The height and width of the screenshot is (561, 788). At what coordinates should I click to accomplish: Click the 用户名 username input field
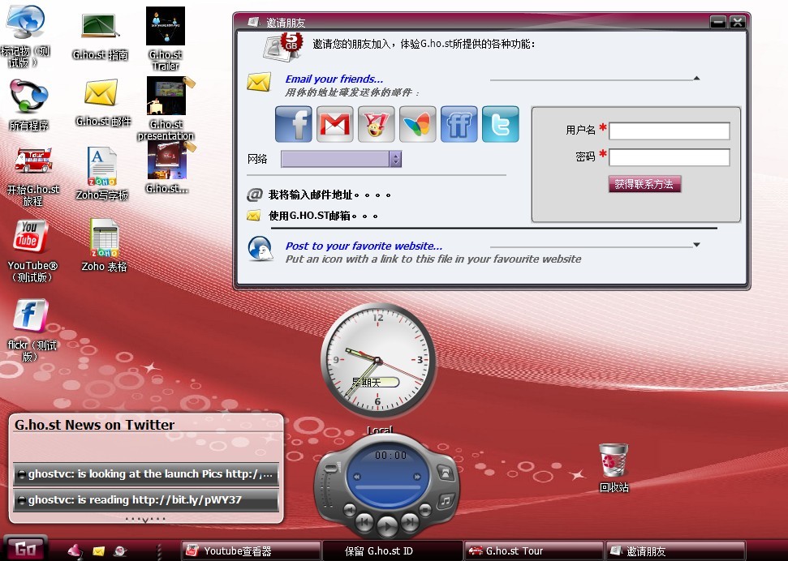(x=669, y=131)
